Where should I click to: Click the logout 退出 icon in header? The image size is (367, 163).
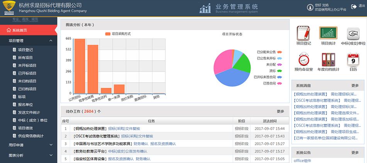[354, 7]
